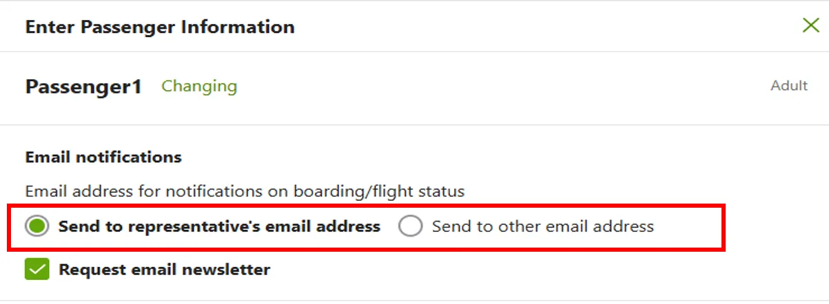Select the representative's email address radio button
The width and height of the screenshot is (829, 304).
pyautogui.click(x=37, y=226)
